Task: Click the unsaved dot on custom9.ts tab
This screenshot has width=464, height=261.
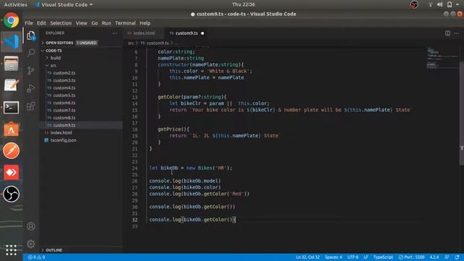Action: click(202, 33)
